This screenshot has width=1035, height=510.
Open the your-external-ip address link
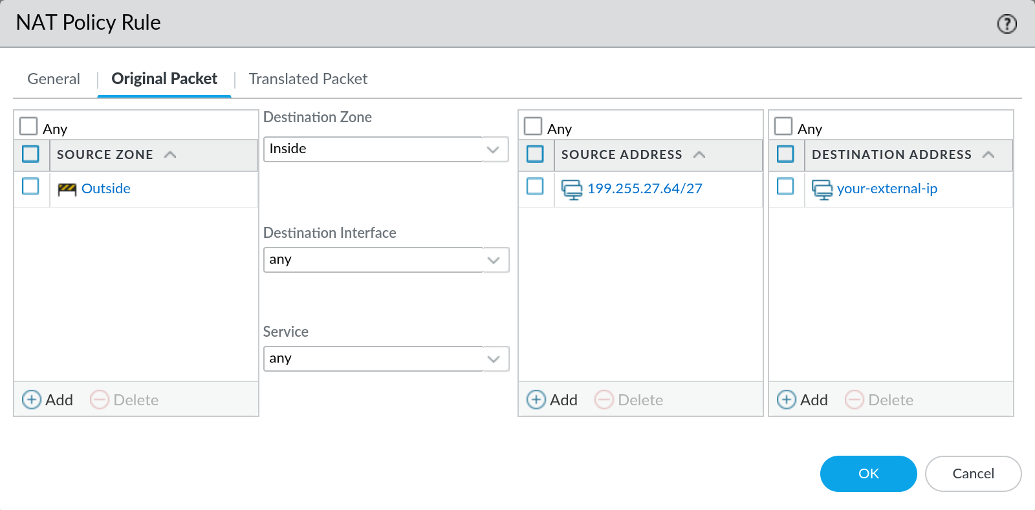click(887, 189)
